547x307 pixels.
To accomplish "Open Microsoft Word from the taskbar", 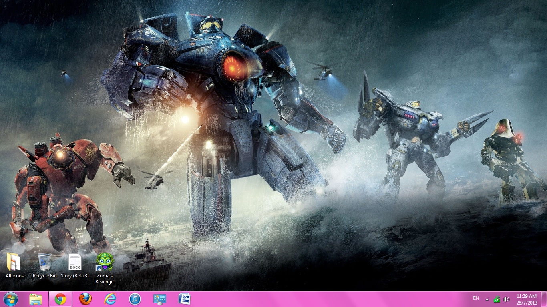I will coord(185,299).
